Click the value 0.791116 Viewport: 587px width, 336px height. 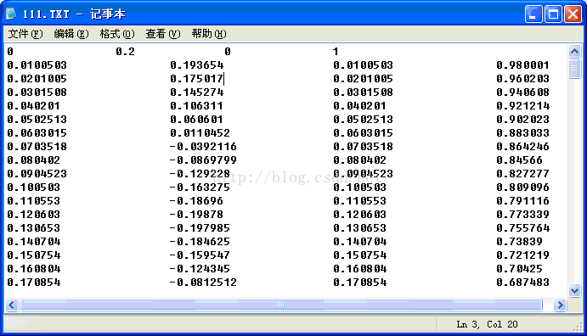[x=523, y=201]
